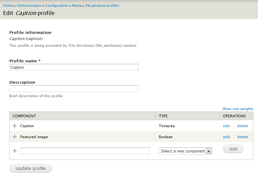Return to File attribute profiles listing
Screen dimensions: 258x180
[102, 5]
